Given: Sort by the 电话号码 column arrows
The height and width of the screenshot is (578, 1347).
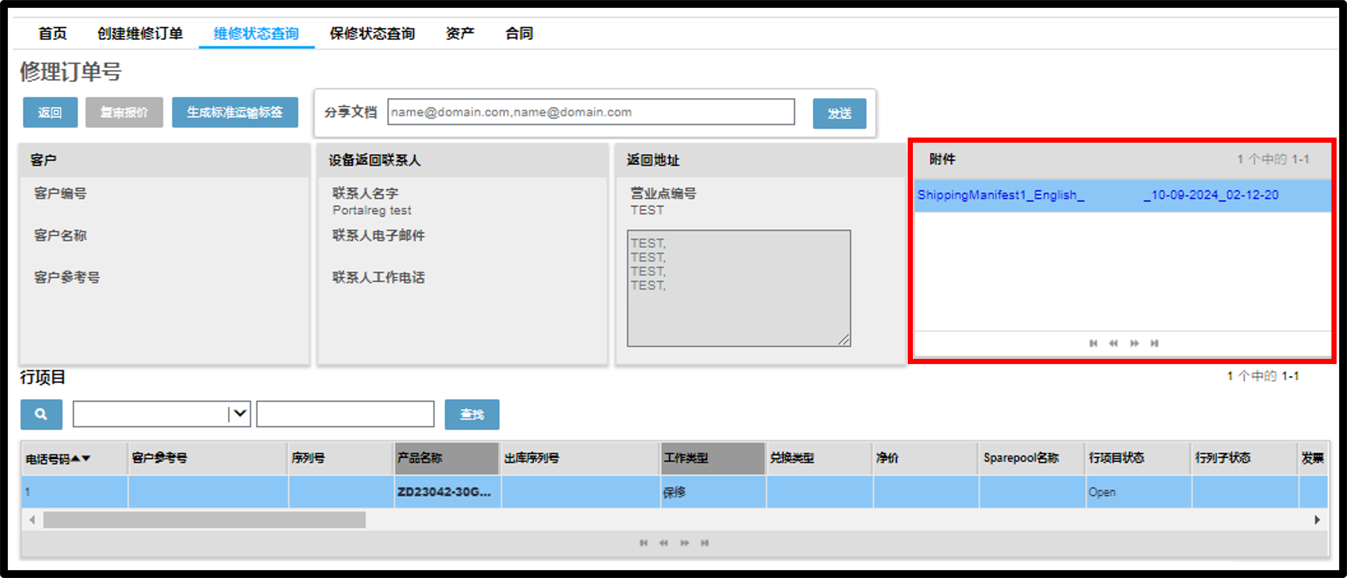Looking at the screenshot, I should tap(81, 458).
